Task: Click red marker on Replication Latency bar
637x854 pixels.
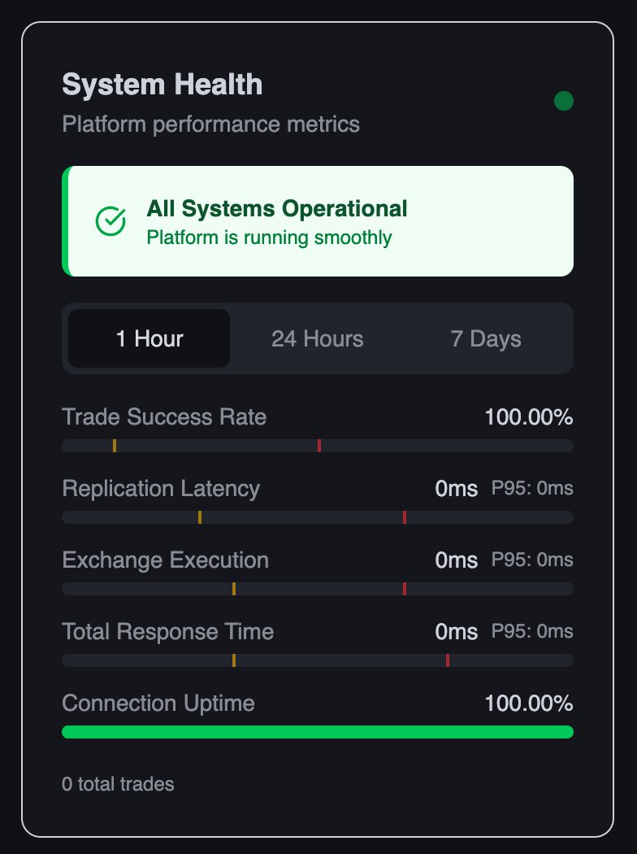Action: [x=405, y=517]
